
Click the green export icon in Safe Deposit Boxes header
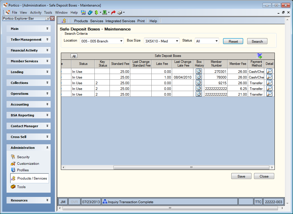[x=259, y=56]
